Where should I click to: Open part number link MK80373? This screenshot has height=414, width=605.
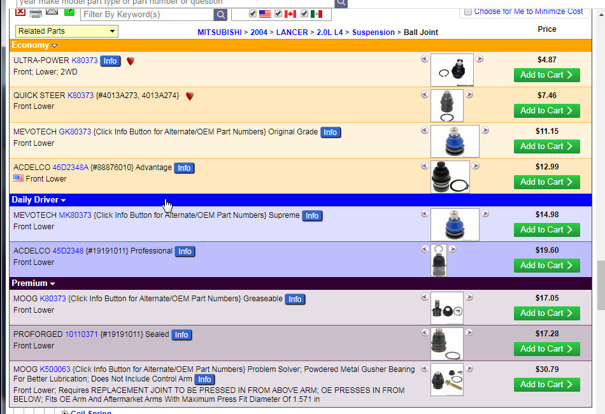tap(75, 215)
